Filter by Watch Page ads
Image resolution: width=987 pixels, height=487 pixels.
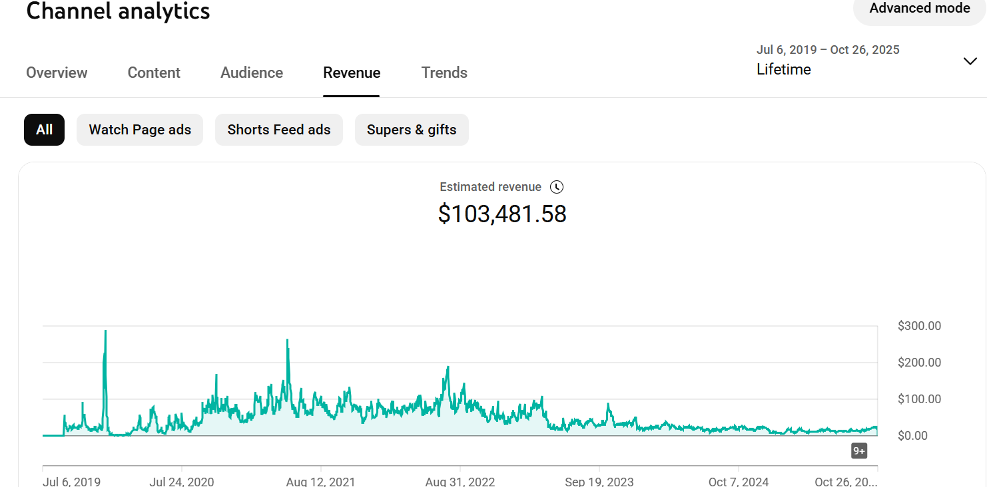140,130
